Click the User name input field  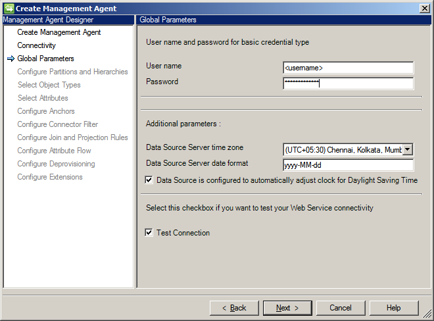point(349,68)
